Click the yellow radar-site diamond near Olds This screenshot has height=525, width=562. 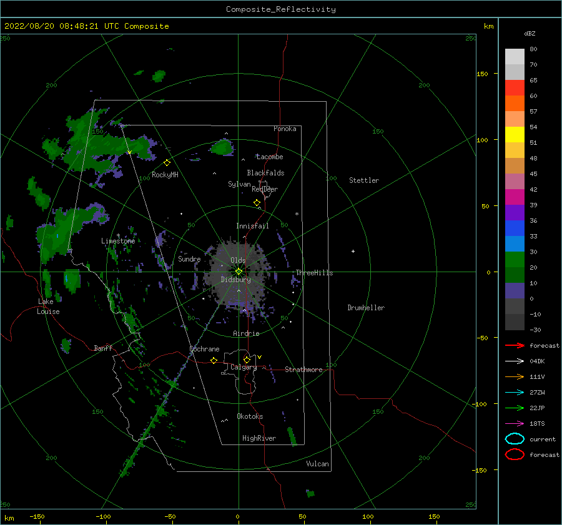[x=239, y=272]
